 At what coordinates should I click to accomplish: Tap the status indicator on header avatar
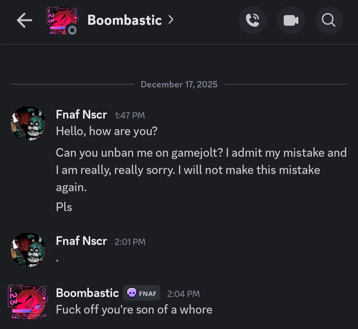click(72, 30)
